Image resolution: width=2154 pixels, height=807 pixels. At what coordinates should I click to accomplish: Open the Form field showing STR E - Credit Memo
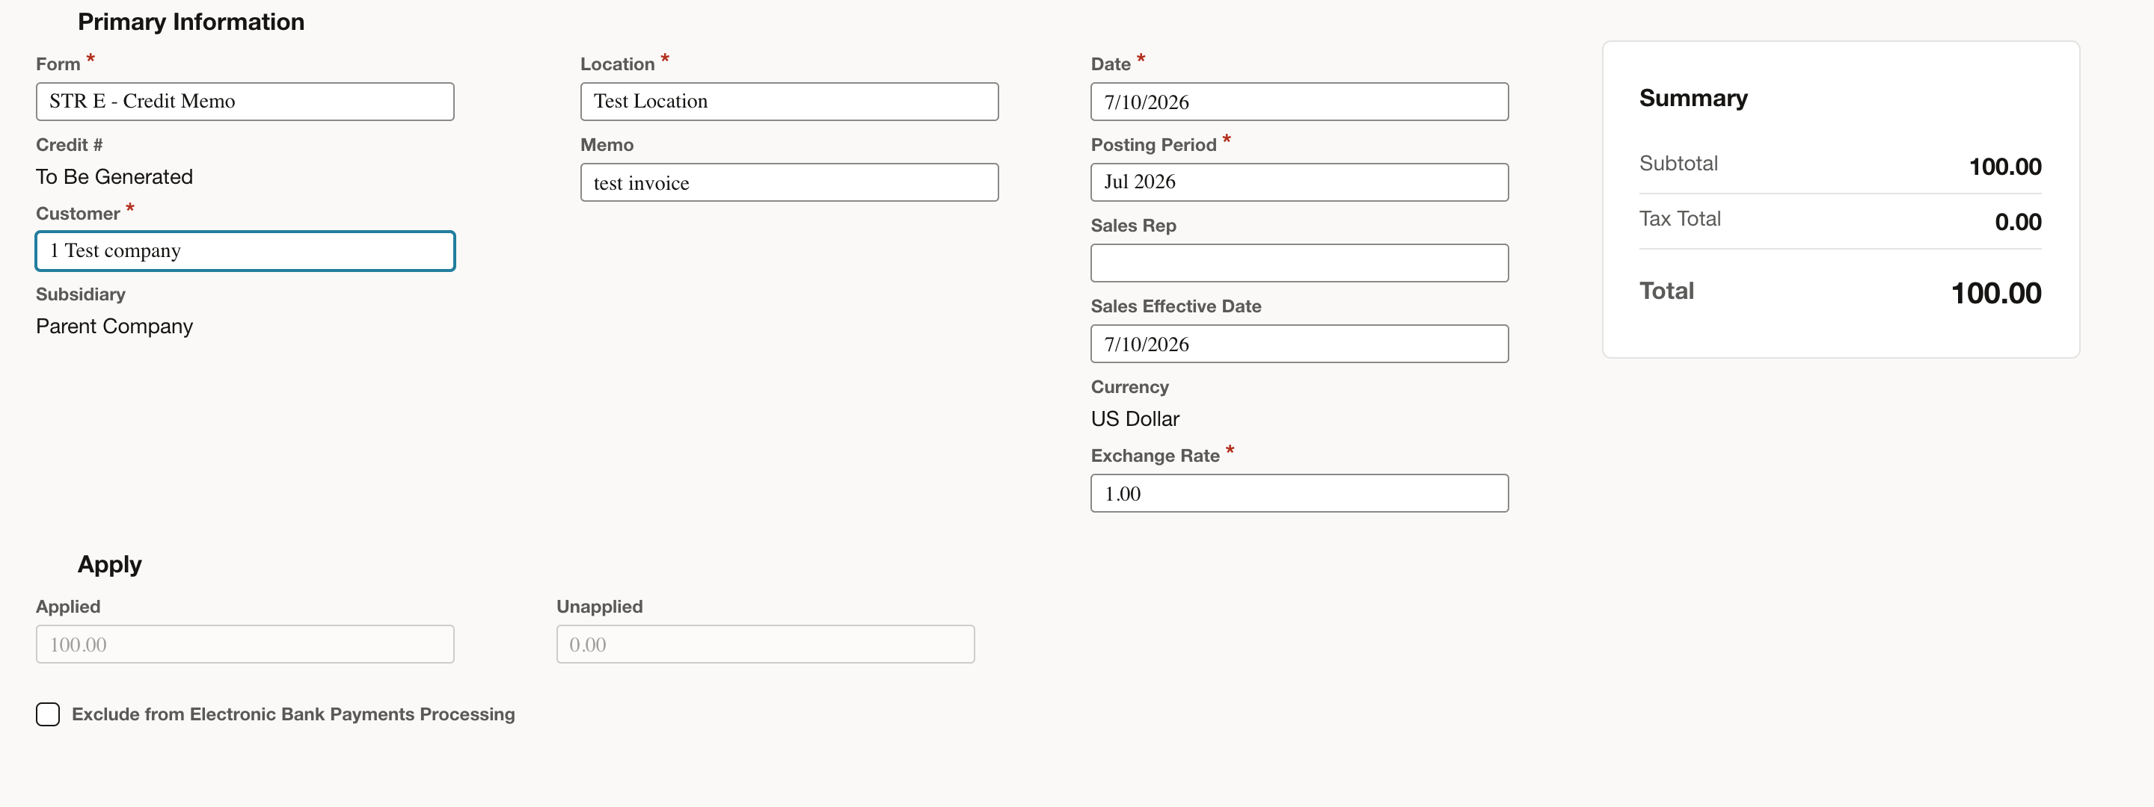(x=245, y=101)
